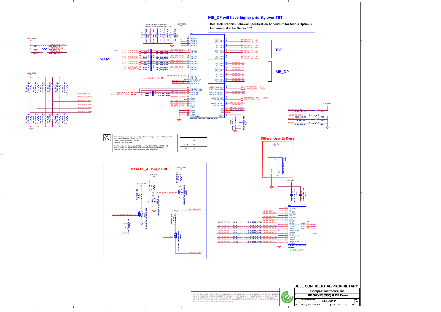Click the 'Doc: Dell Graphics Behavior Specification' note box
Screen dimensions: 441x312
(261, 26)
